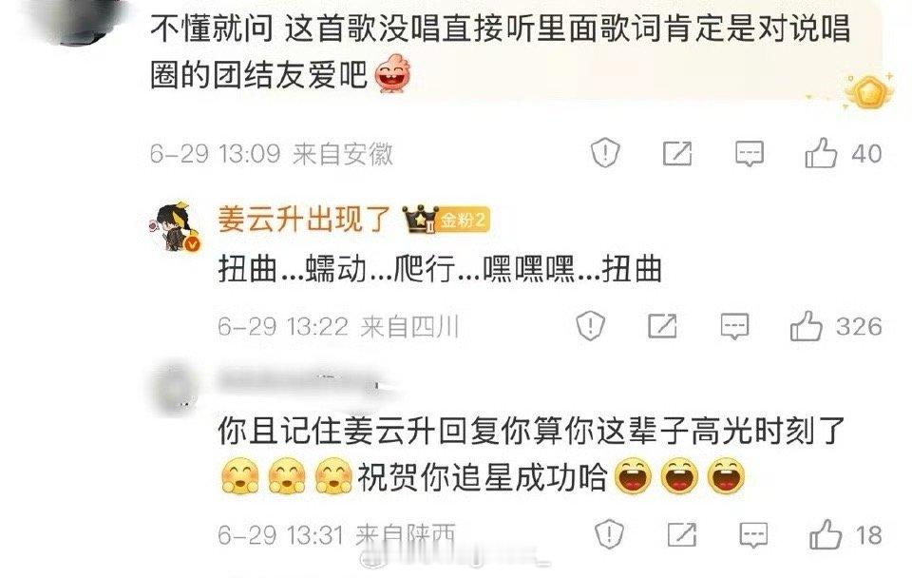Reply to the comment posted from 安徽
912x578 pixels.
750,154
